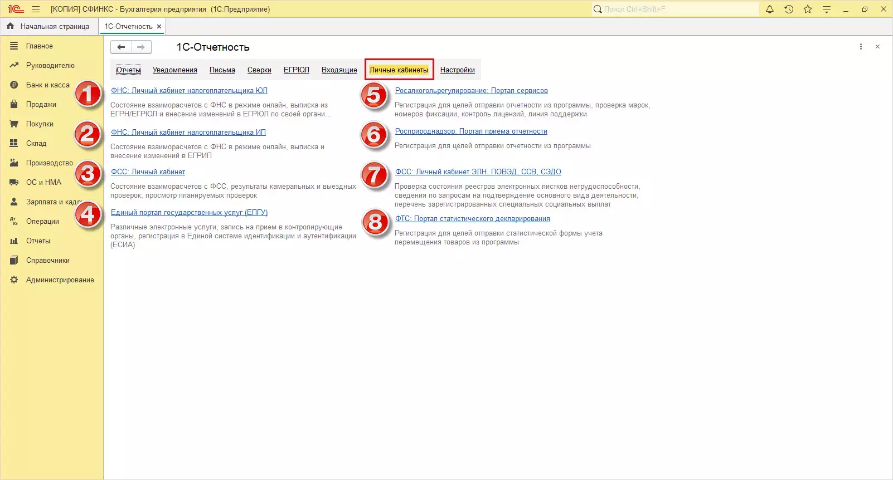The width and height of the screenshot is (893, 480).
Task: Open the Производство section
Action: pyautogui.click(x=50, y=163)
